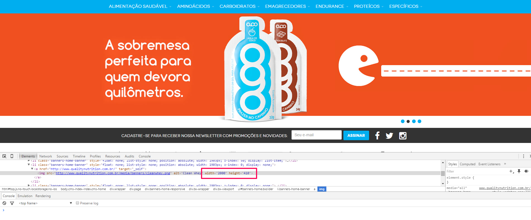Image resolution: width=531 pixels, height=220 pixels.
Task: Click the Elements scrollbar up arrow
Action: (443, 162)
